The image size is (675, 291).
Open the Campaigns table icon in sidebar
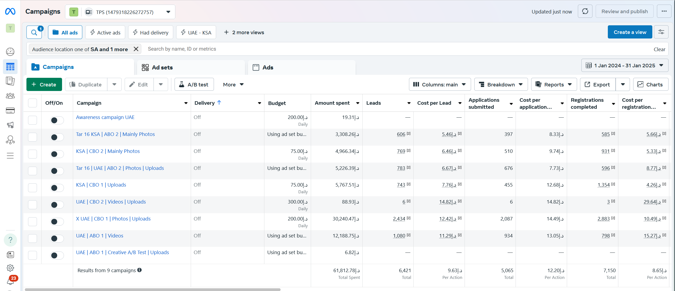10,67
